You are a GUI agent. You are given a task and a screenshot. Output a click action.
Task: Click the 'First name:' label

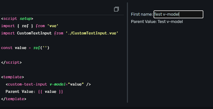pyautogui.click(x=142, y=14)
